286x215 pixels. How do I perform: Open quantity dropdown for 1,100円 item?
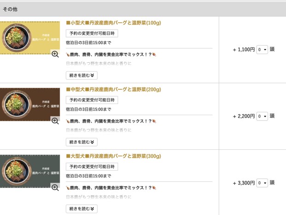(262, 49)
